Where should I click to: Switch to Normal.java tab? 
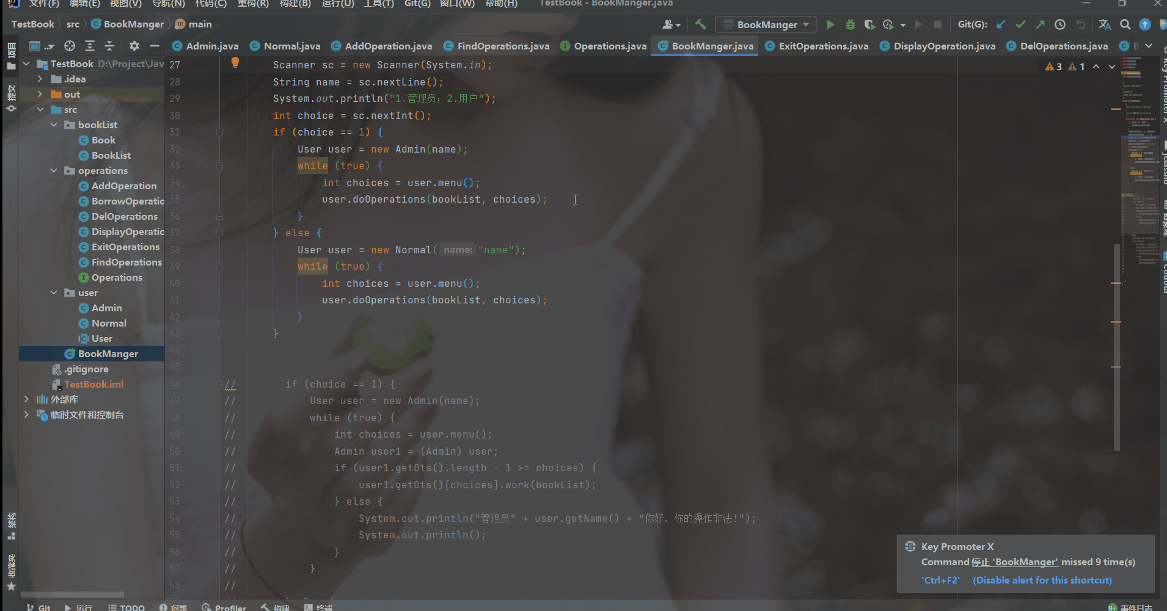tap(285, 46)
